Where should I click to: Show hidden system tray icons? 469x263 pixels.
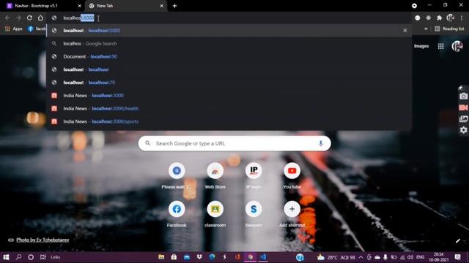361,257
